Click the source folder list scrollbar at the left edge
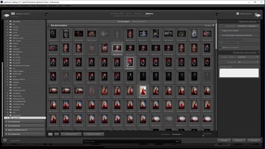265x149 pixels. (x=2, y=100)
